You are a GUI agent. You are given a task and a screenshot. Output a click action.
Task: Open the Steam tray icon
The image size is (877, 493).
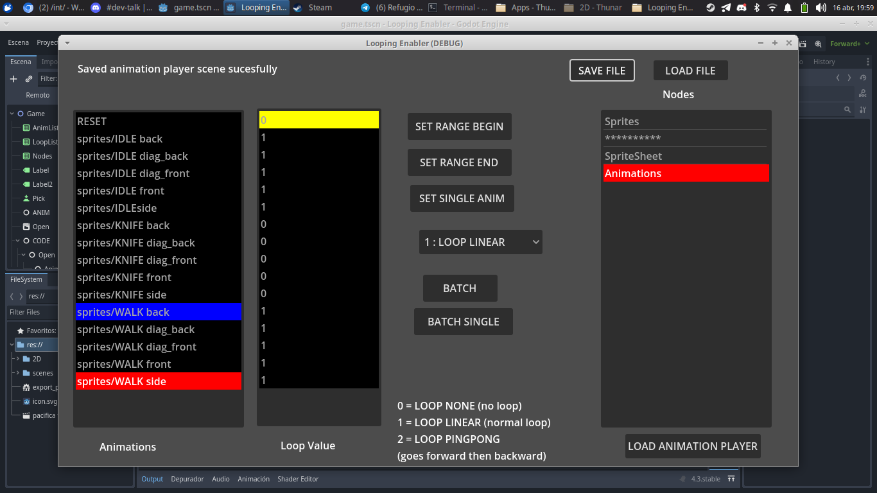click(710, 8)
